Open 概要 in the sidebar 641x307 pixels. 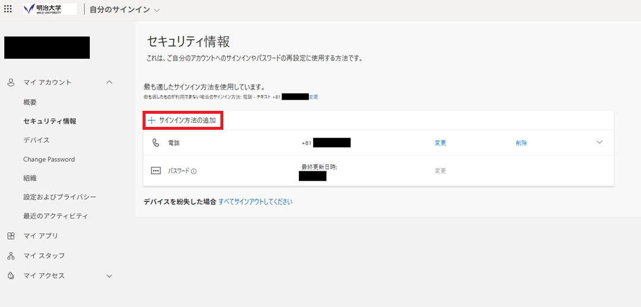pos(30,102)
